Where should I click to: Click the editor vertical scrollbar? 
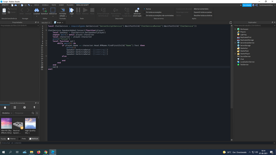[232, 67]
